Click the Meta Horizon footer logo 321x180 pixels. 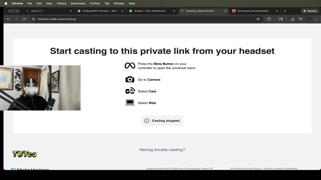point(30,169)
